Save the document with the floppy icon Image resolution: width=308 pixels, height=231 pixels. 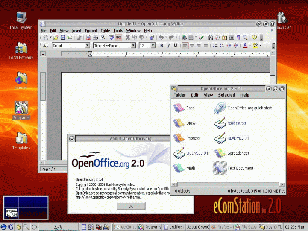(63, 37)
